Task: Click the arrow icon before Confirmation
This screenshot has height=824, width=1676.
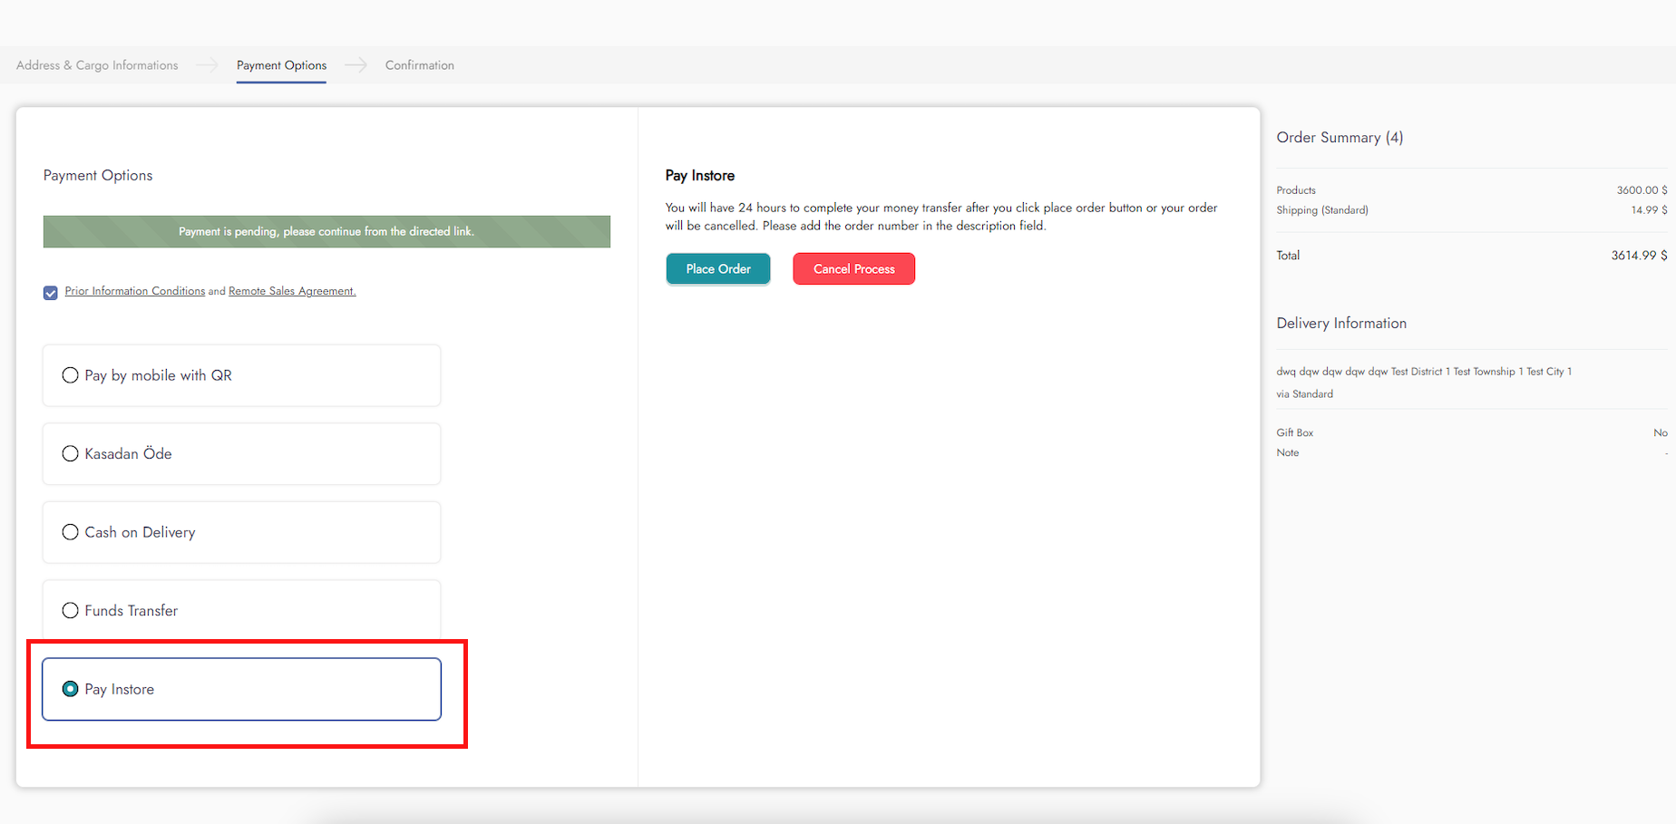Action: (x=356, y=65)
